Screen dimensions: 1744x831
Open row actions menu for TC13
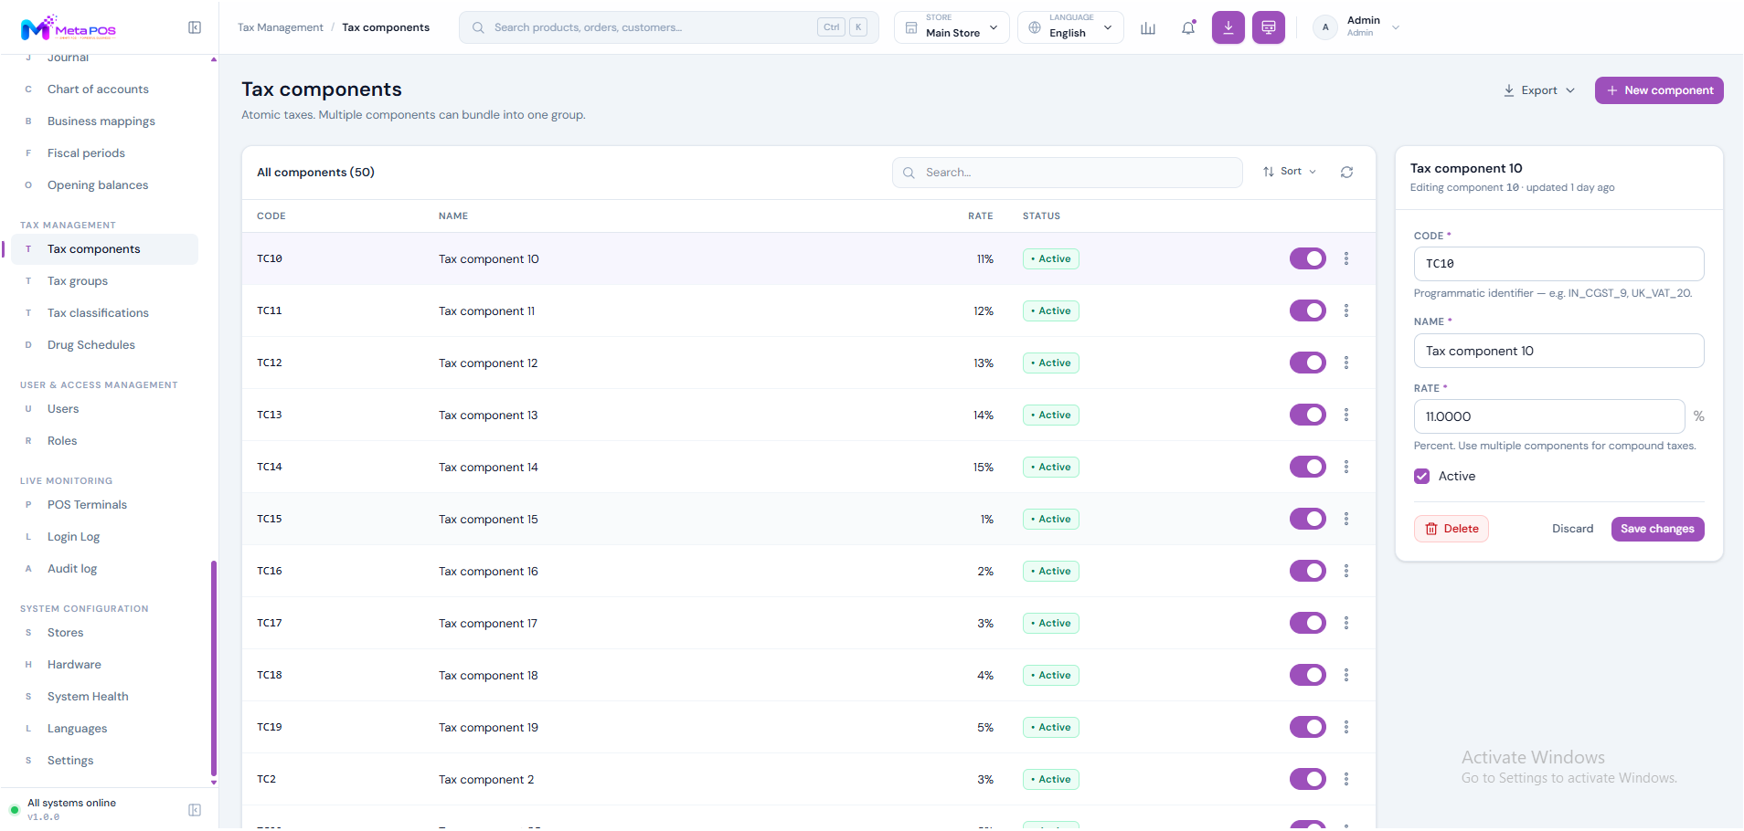pyautogui.click(x=1346, y=415)
